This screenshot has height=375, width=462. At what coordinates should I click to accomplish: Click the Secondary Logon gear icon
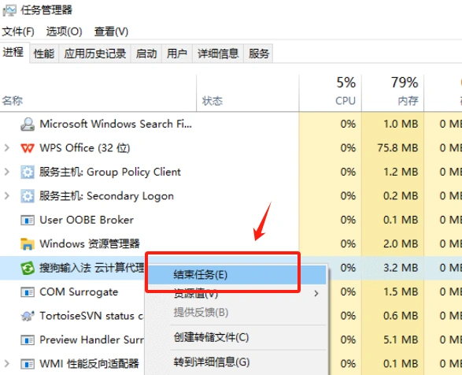(x=28, y=196)
